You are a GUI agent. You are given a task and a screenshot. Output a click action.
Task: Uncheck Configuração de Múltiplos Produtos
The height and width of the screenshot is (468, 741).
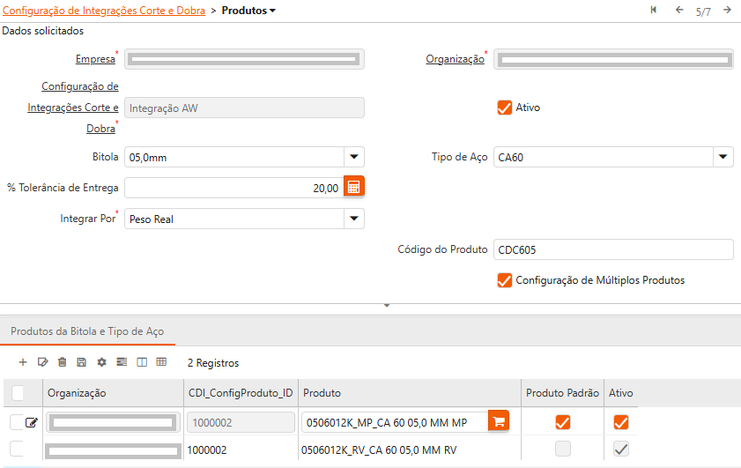coord(505,280)
